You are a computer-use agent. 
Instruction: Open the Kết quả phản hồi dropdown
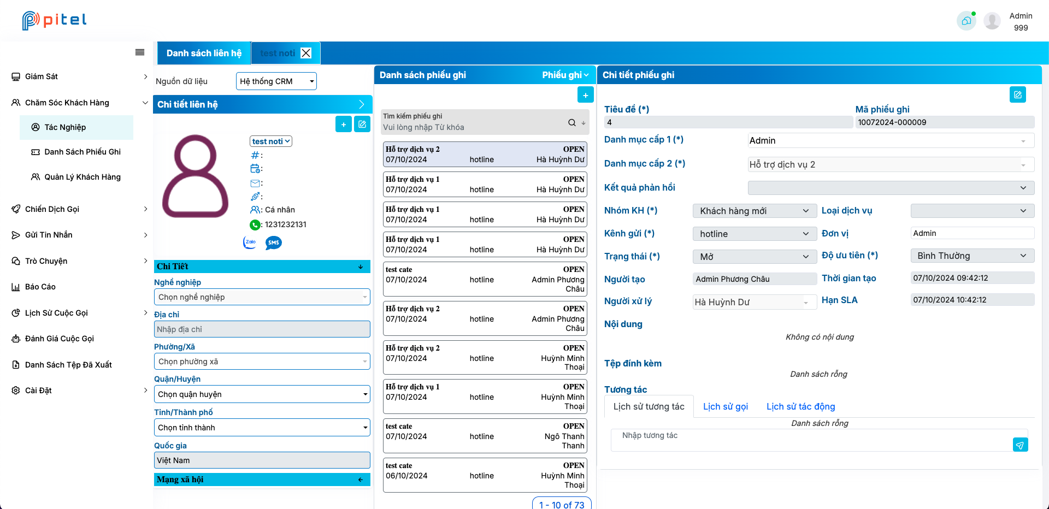tap(891, 188)
